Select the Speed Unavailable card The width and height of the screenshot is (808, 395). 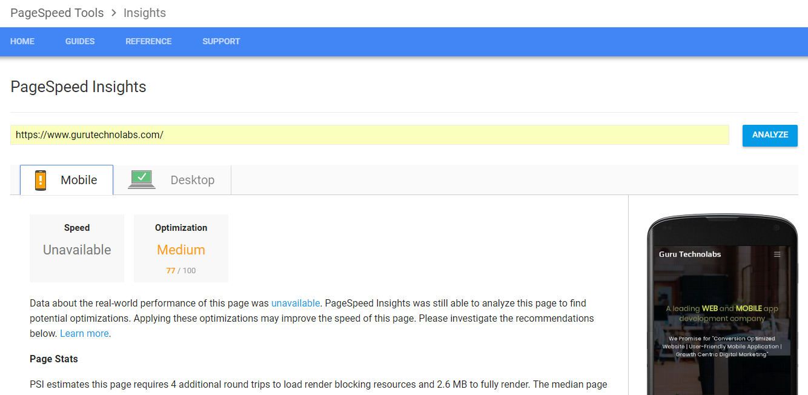(77, 248)
